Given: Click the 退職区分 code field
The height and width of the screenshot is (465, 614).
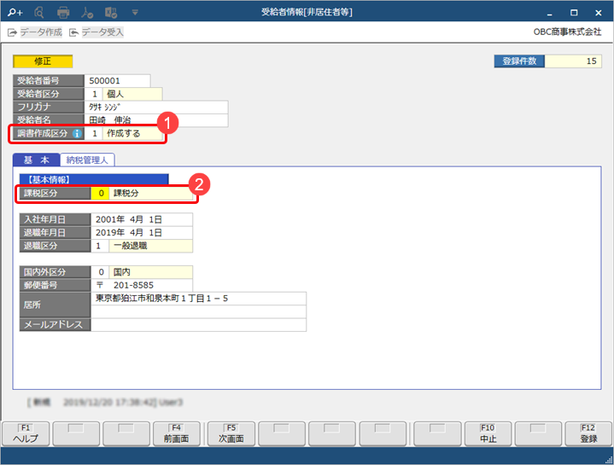Looking at the screenshot, I should click(x=100, y=246).
